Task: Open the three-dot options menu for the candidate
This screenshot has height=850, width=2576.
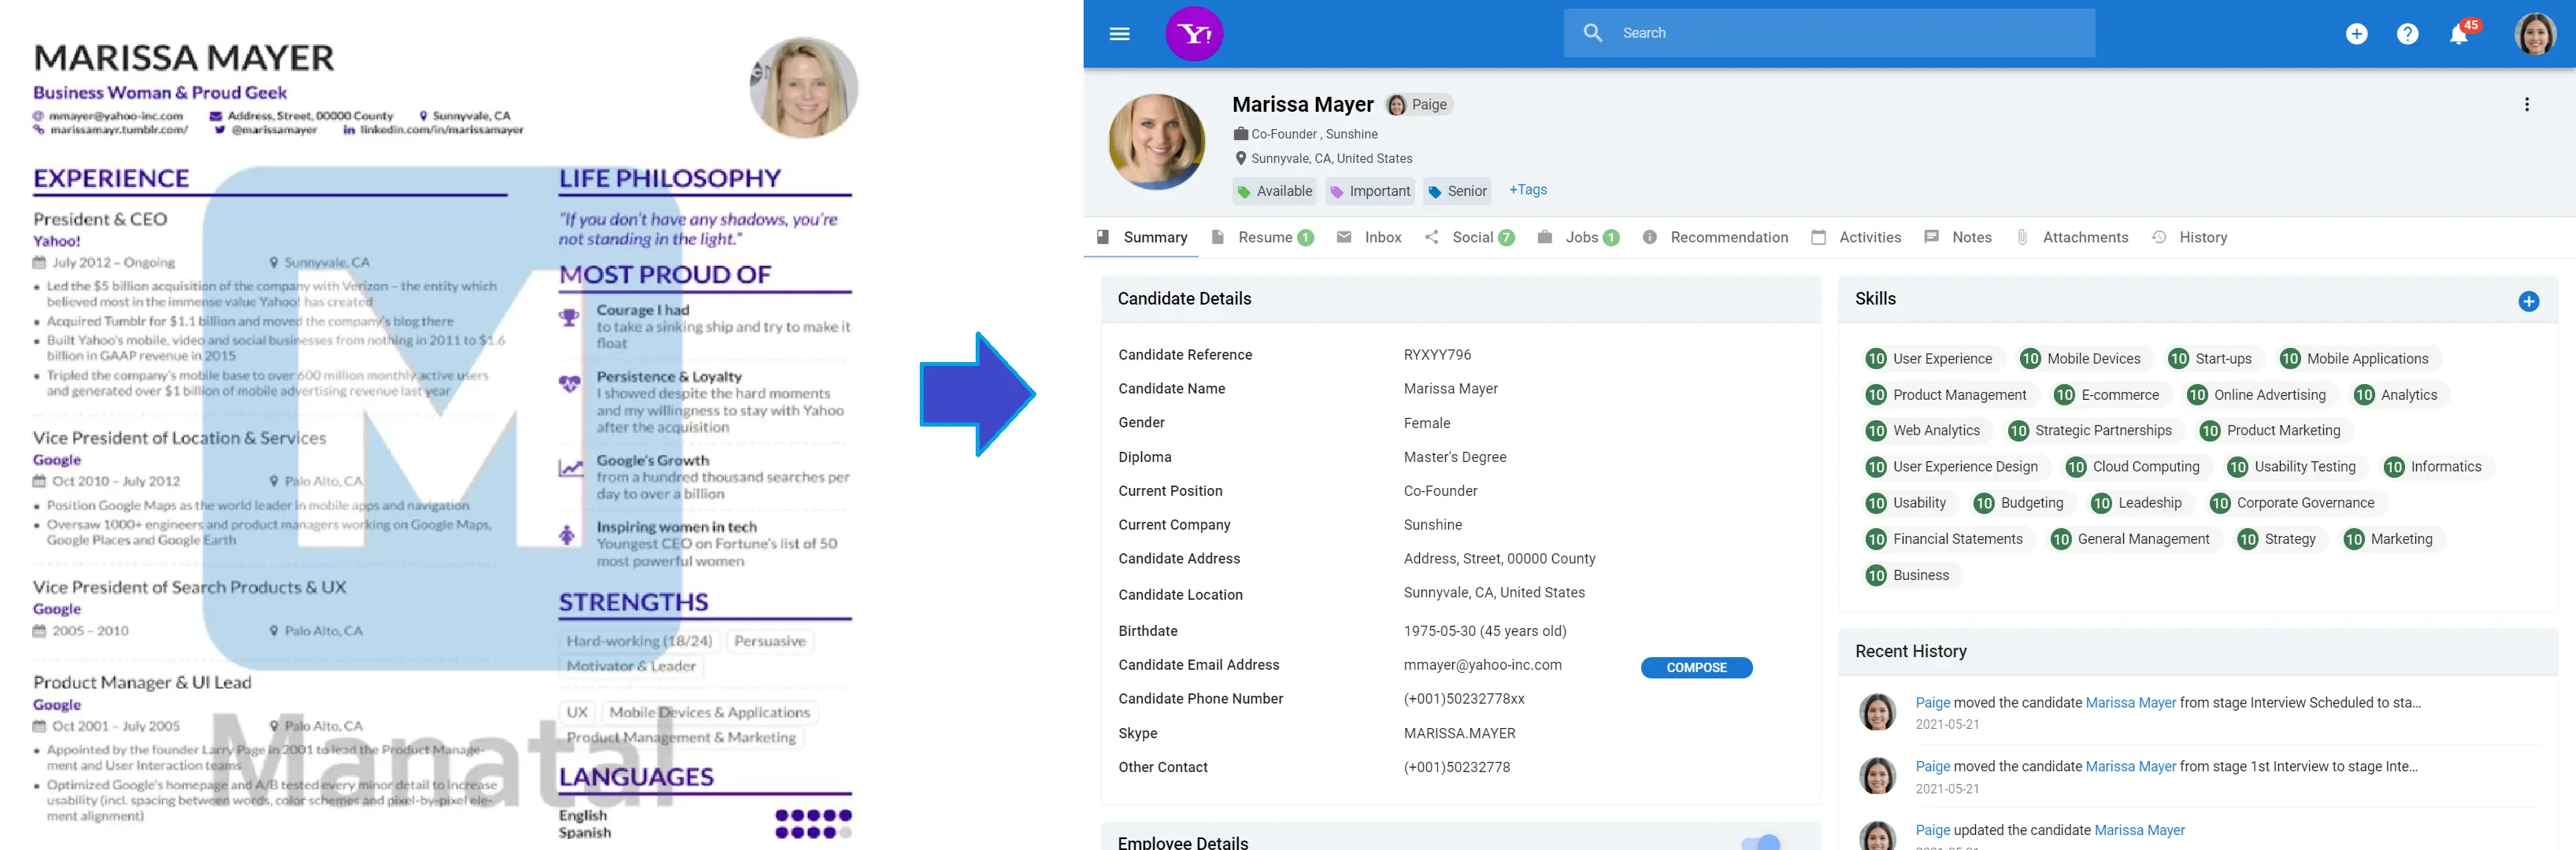Action: pyautogui.click(x=2528, y=103)
